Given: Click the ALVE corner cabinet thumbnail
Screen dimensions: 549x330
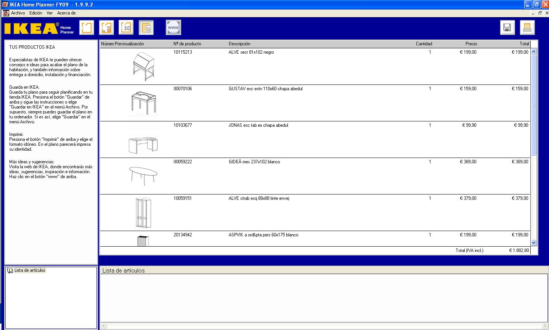Looking at the screenshot, I should [x=143, y=212].
